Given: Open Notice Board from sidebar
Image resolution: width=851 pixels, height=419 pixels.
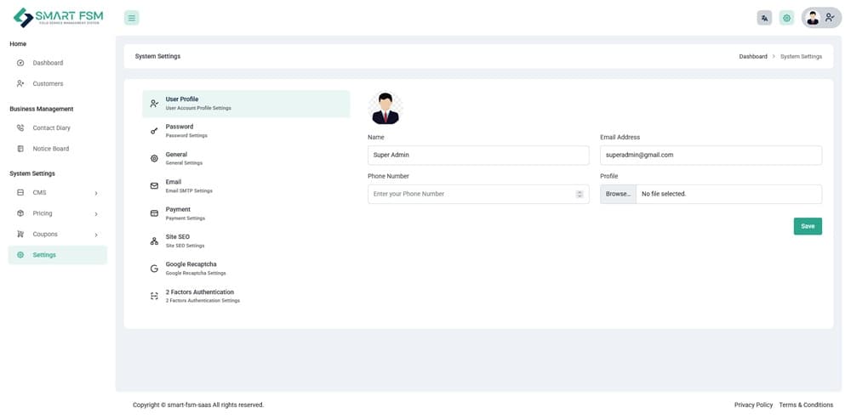Looking at the screenshot, I should click(50, 149).
